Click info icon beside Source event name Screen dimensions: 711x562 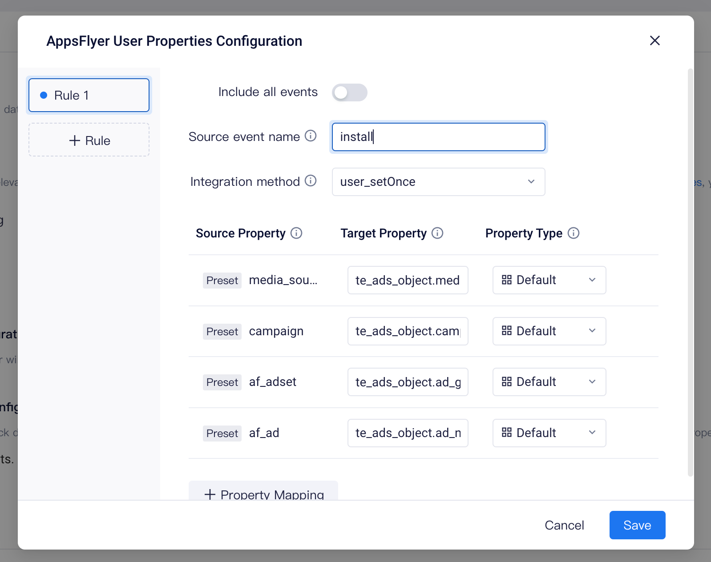[x=311, y=136]
